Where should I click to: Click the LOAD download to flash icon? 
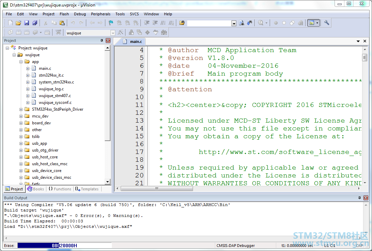pos(58,32)
